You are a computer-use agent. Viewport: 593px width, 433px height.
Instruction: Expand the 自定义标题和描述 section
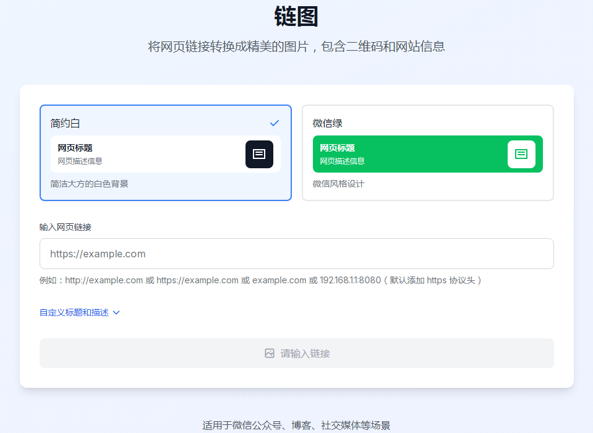pyautogui.click(x=75, y=312)
